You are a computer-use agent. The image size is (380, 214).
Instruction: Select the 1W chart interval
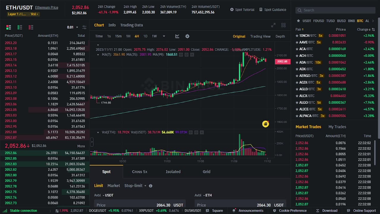[x=154, y=36]
